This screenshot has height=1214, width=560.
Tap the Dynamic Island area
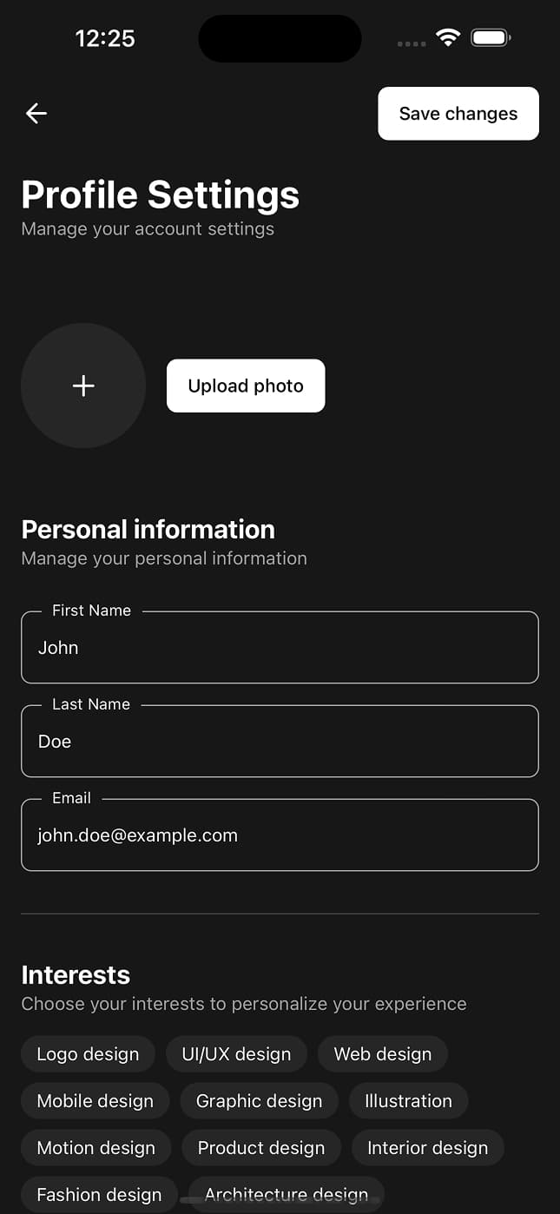point(280,38)
